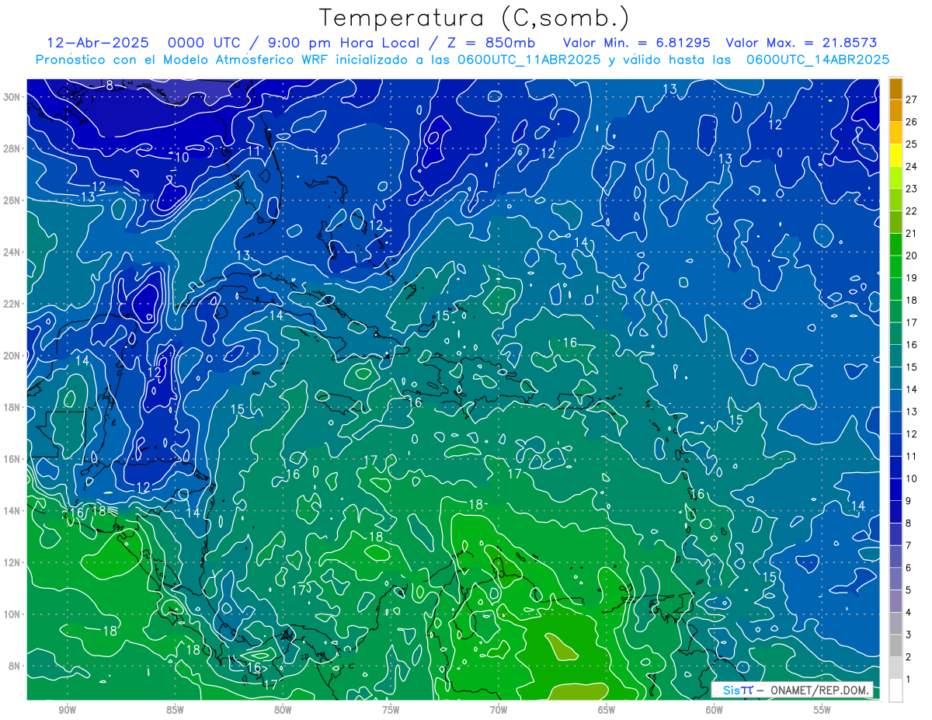
Task: Click the color scale label "24"
Action: pos(912,166)
